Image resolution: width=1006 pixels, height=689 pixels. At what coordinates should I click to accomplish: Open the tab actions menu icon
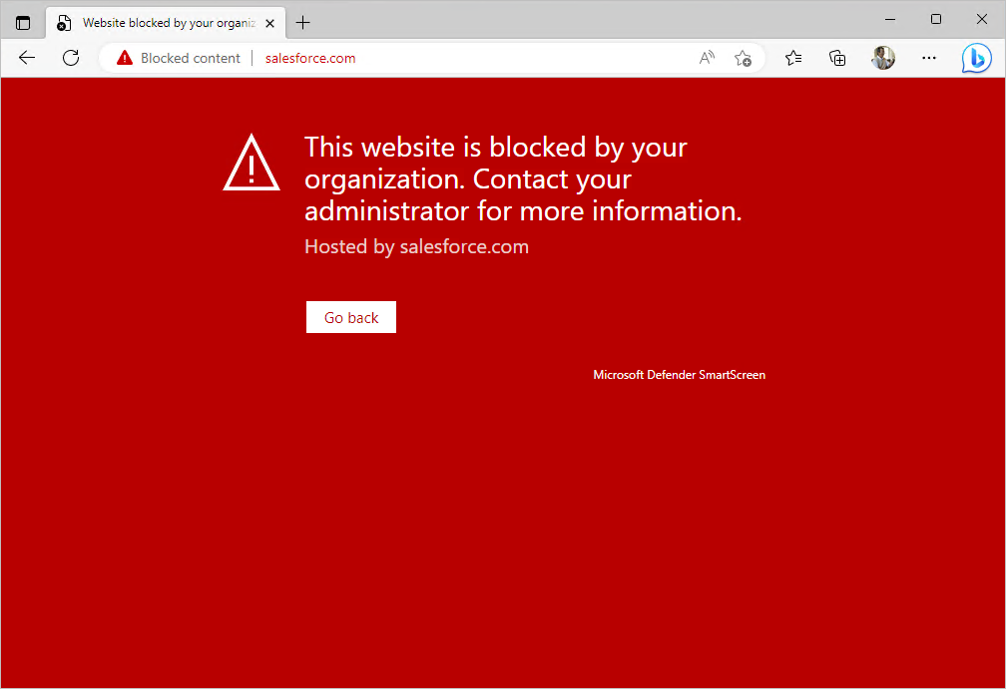(23, 23)
